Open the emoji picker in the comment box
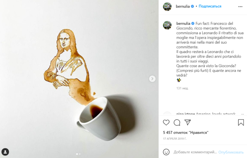The height and width of the screenshot is (158, 247). coord(166,152)
